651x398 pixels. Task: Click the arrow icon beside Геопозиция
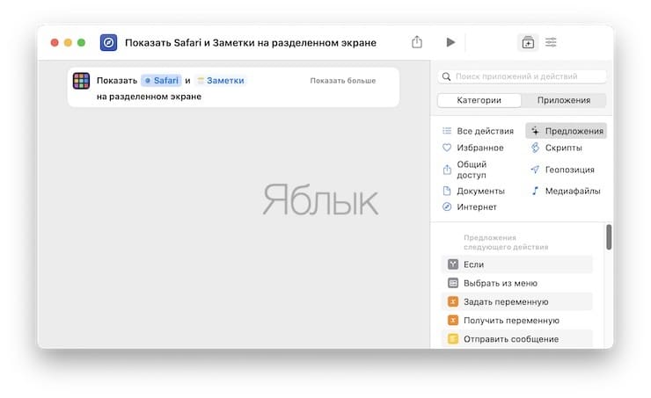coord(535,170)
